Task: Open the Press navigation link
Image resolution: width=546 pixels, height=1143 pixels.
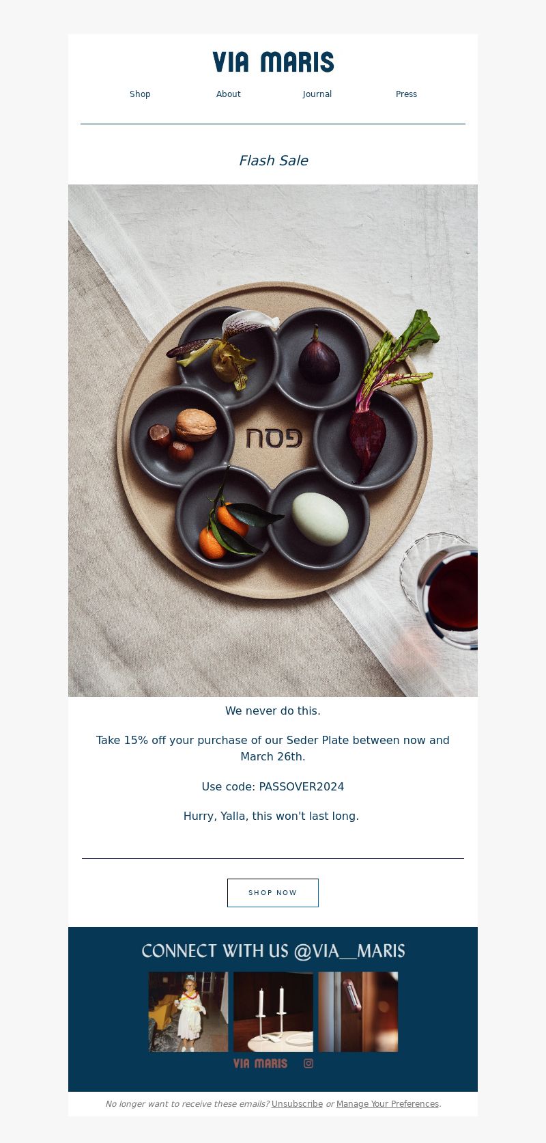Action: [406, 94]
